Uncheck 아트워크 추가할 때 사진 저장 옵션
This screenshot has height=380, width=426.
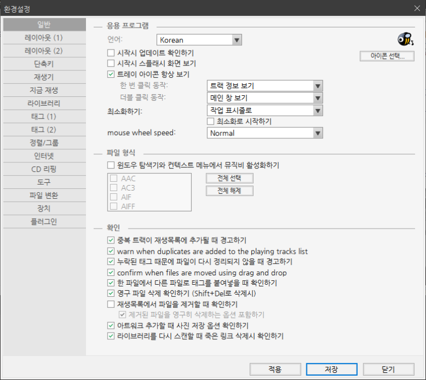pos(111,325)
